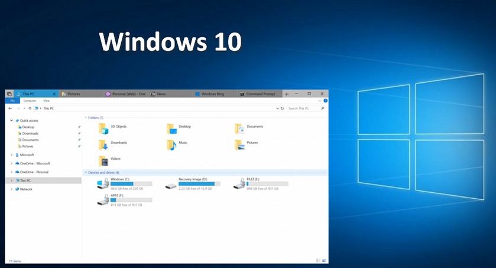Click Windows (C:) storage usage bar

click(131, 184)
